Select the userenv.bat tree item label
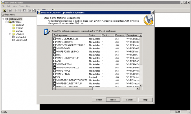The width and height of the screenshot is (191, 114). tap(21, 40)
